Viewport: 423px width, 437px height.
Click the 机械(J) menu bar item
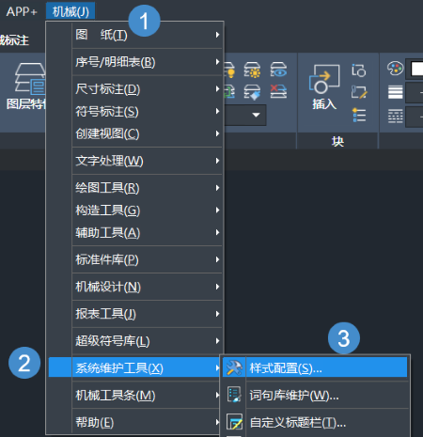pyautogui.click(x=70, y=11)
